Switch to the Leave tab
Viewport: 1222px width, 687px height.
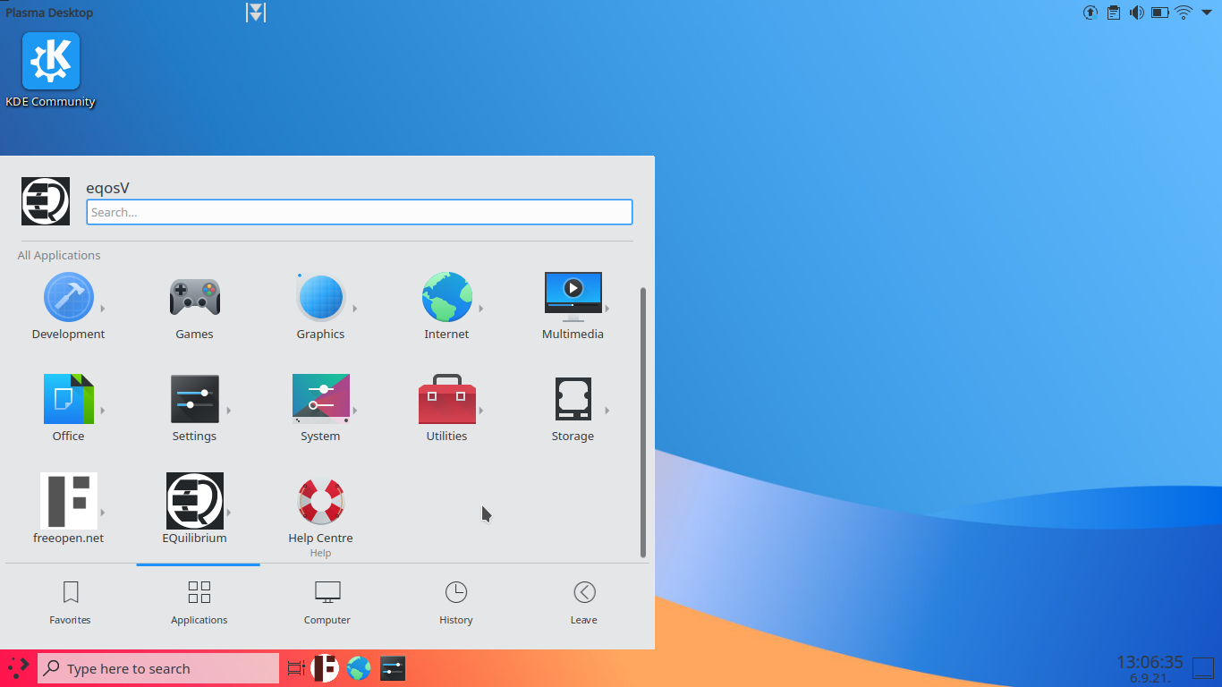(584, 603)
